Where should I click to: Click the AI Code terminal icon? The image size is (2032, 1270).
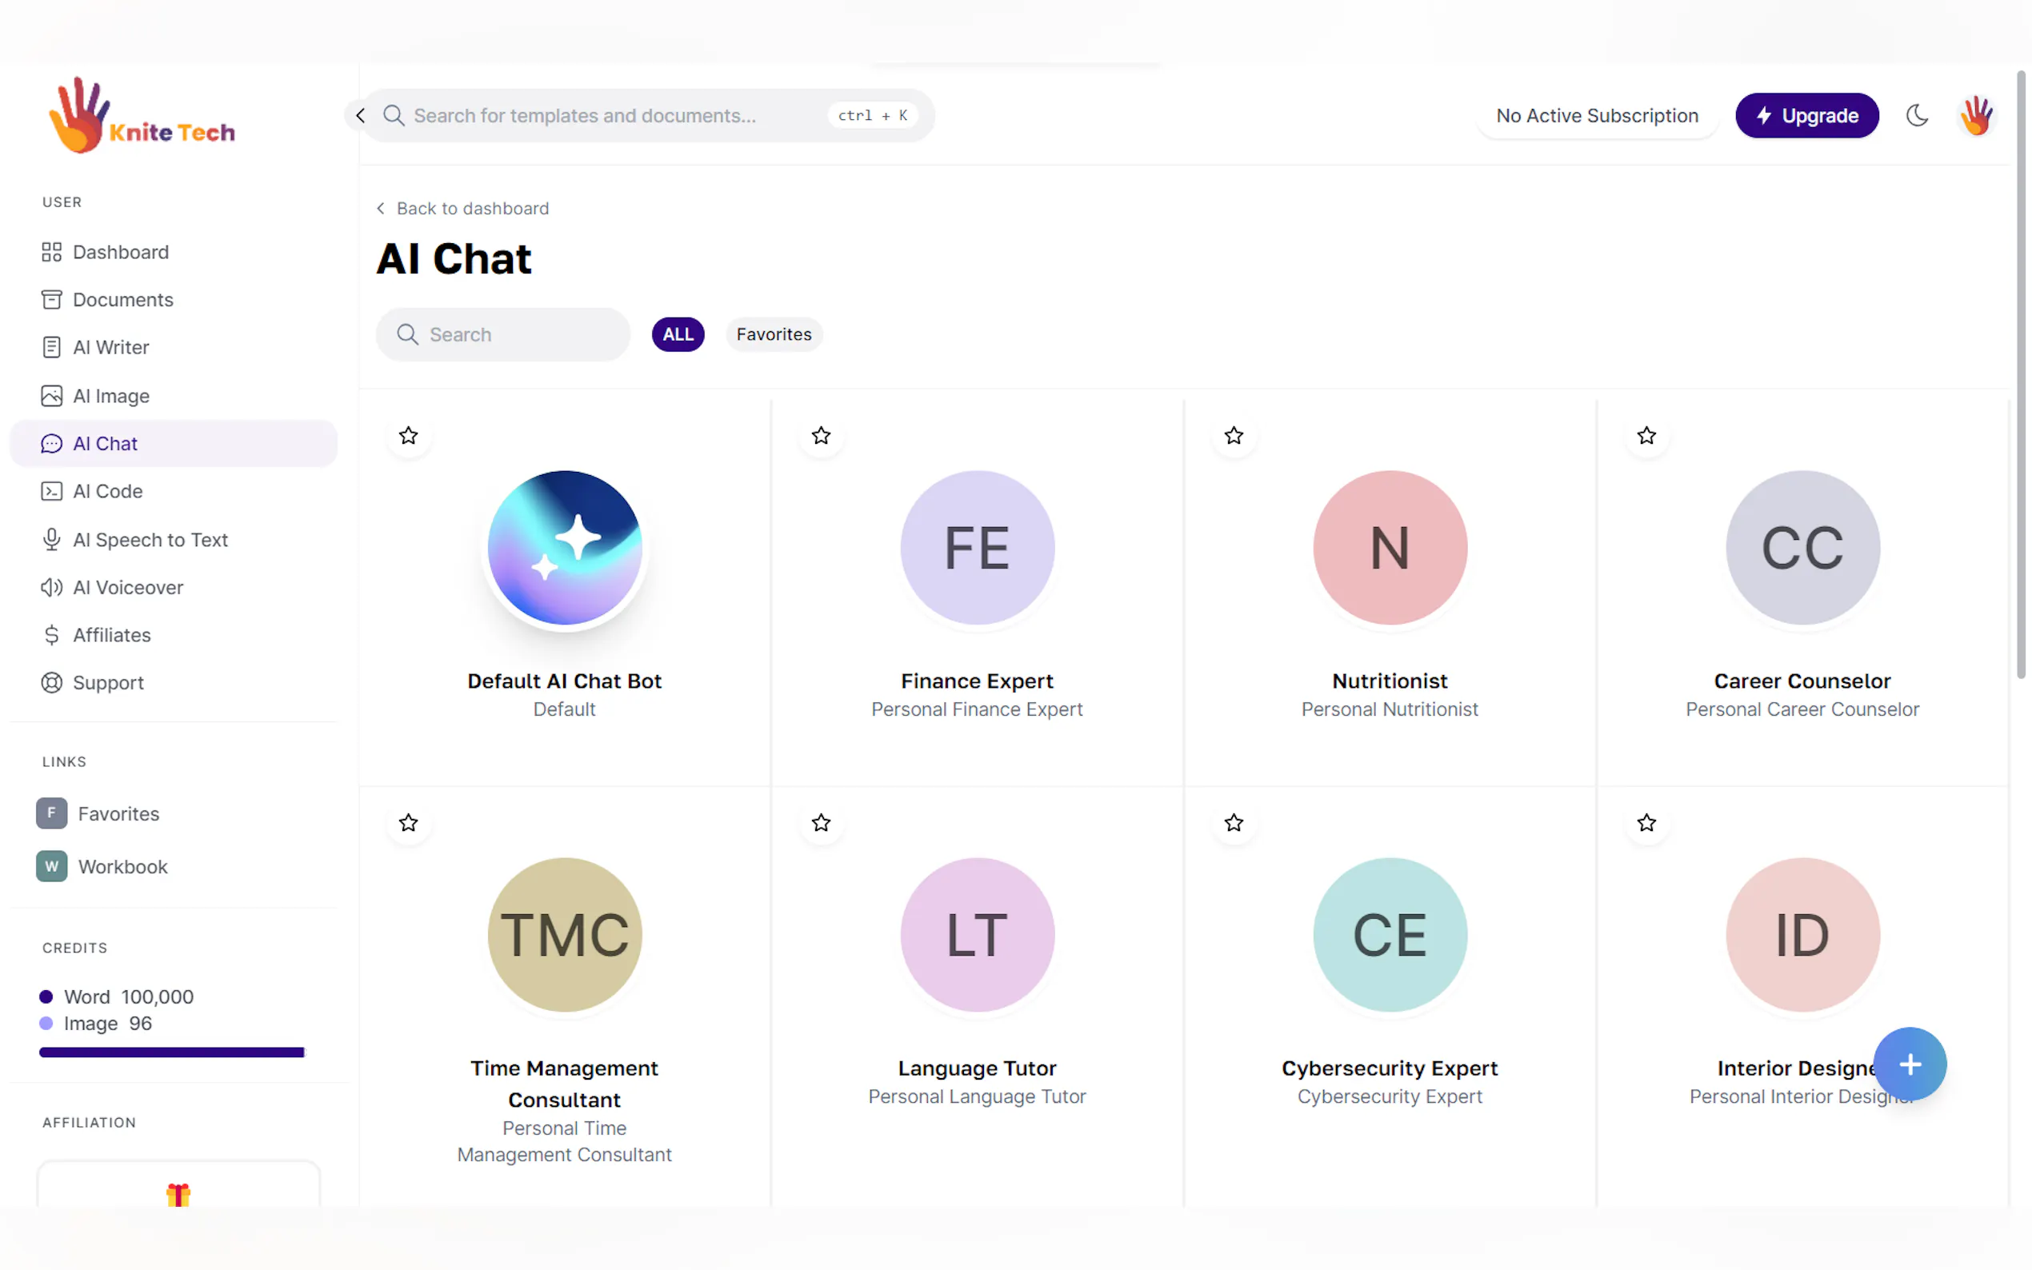[x=51, y=491]
